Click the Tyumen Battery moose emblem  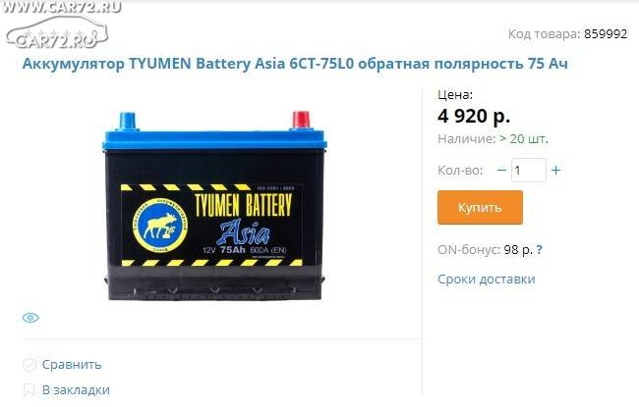pyautogui.click(x=160, y=226)
